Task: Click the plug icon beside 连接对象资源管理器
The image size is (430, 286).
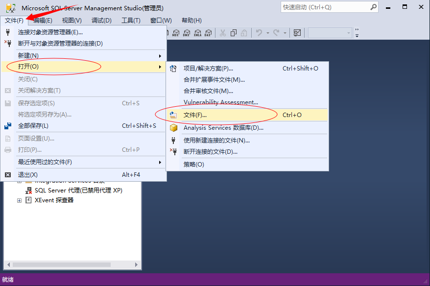Action: [8, 32]
